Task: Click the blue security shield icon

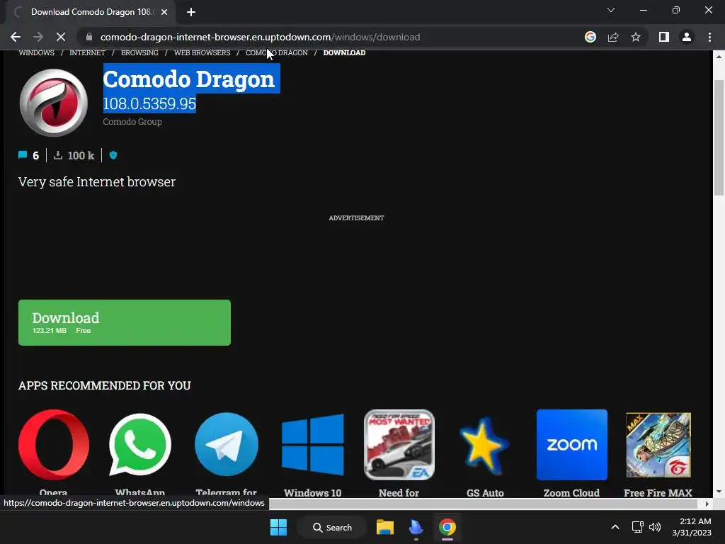Action: 113,155
